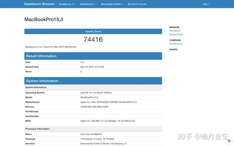The width and height of the screenshot is (234, 146).
Task: Click the Northbridge row label
Action: pyautogui.click(x=32, y=111)
